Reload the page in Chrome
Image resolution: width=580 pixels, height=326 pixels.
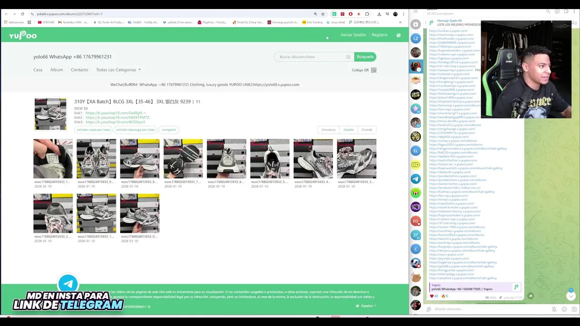pyautogui.click(x=23, y=14)
